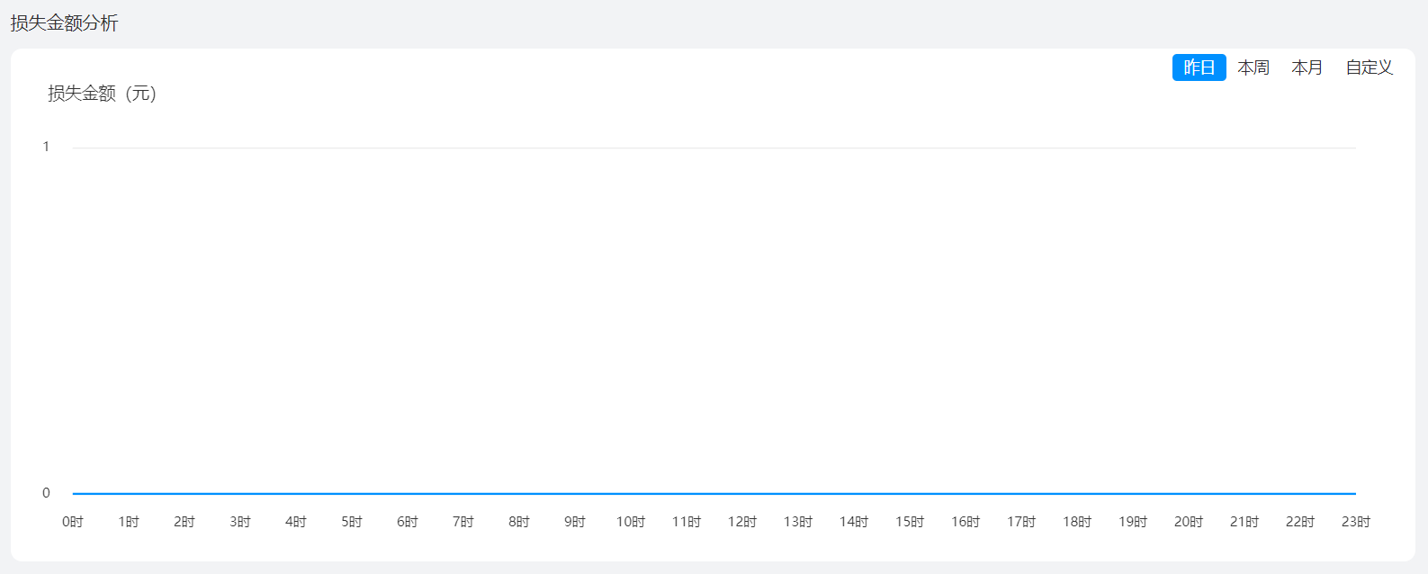Screen dimensions: 1428x574
Task: Click the 损失金额分析 section heading
Action: tap(64, 22)
